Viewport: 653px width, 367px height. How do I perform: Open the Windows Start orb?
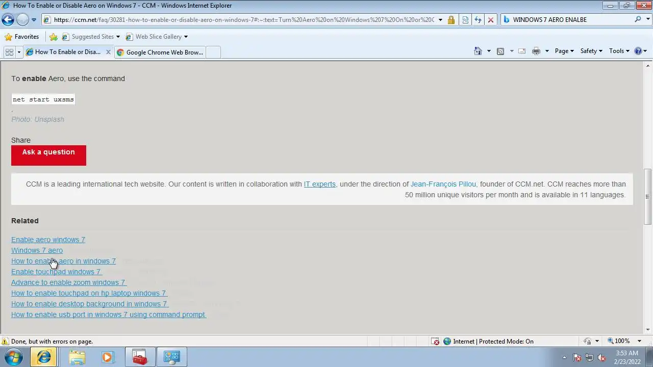(x=14, y=357)
